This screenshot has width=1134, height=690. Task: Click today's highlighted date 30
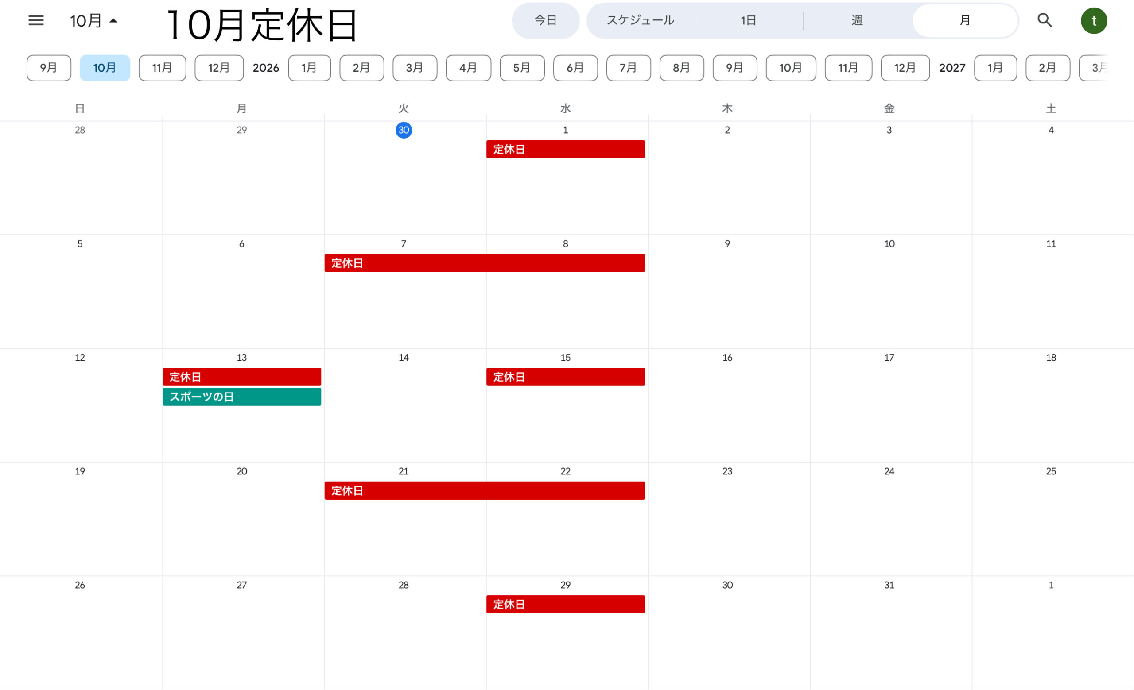404,130
